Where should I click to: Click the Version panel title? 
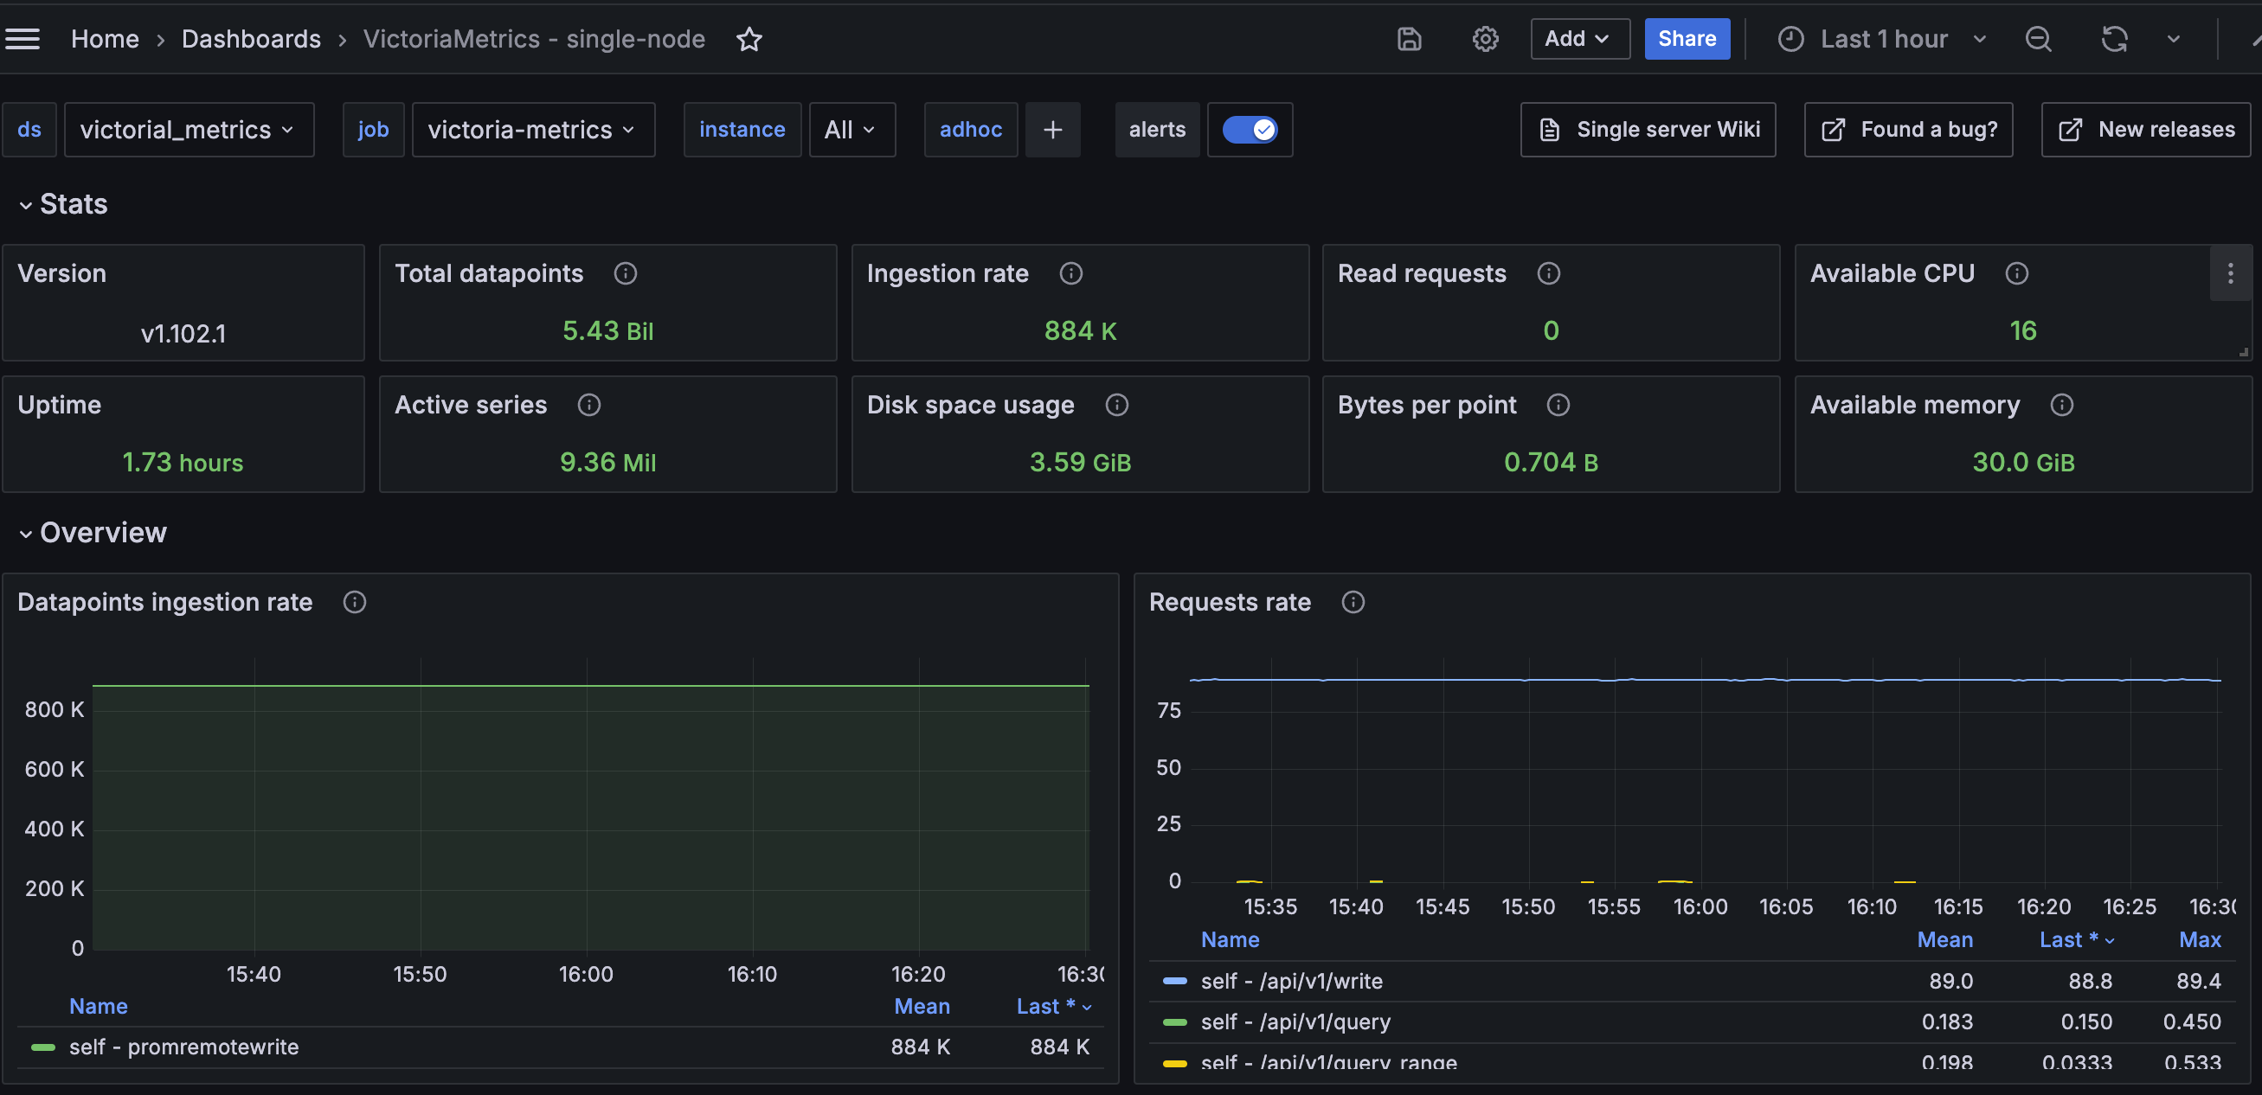tap(61, 273)
